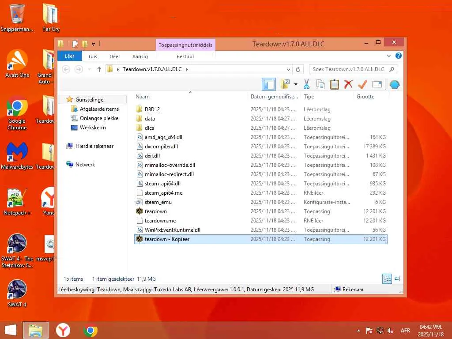Image resolution: width=452 pixels, height=339 pixels.
Task: Open Onlangse plekke in navigation pane
Action: pos(99,118)
